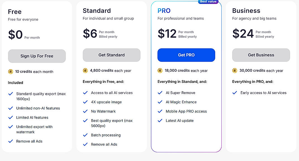Screen dimensions: 299x161
Task: Click the coin icon beside 4,800 credits
Action: pos(85,71)
